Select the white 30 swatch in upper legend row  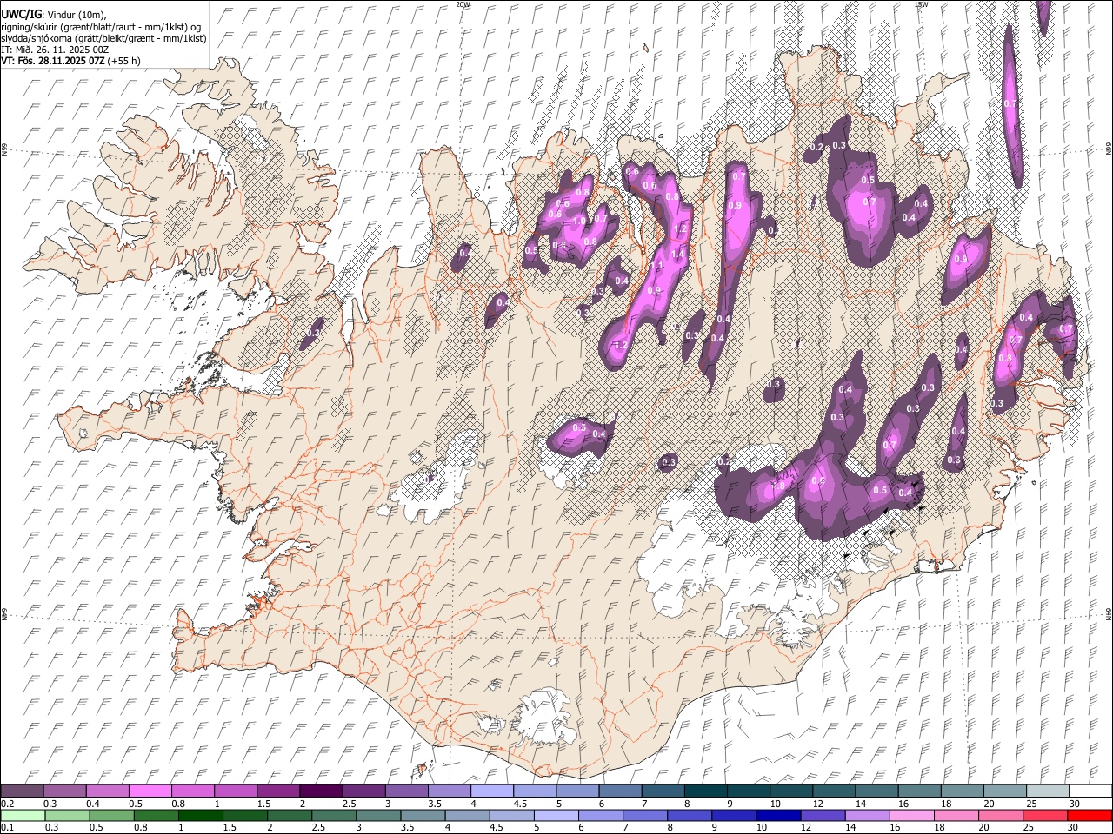coord(1090,791)
